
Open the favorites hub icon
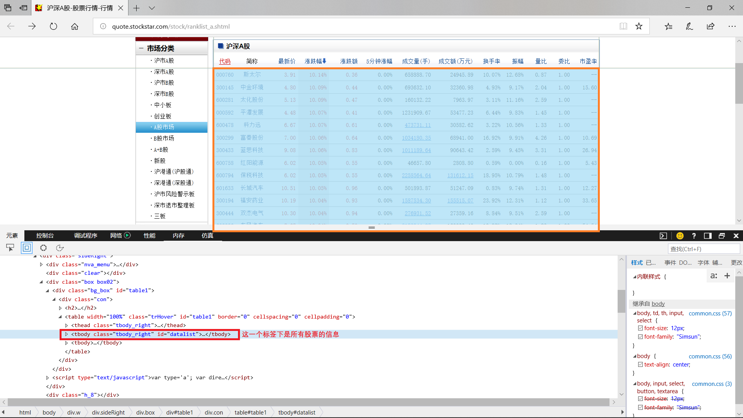point(668,26)
